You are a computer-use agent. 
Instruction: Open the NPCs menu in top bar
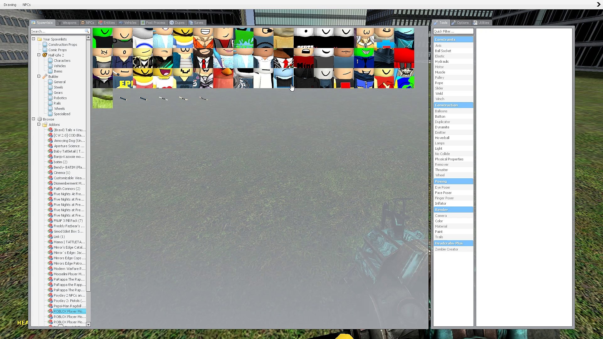tap(27, 5)
